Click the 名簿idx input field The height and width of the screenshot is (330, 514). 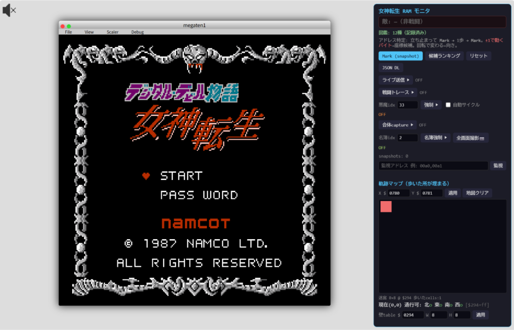tap(407, 138)
